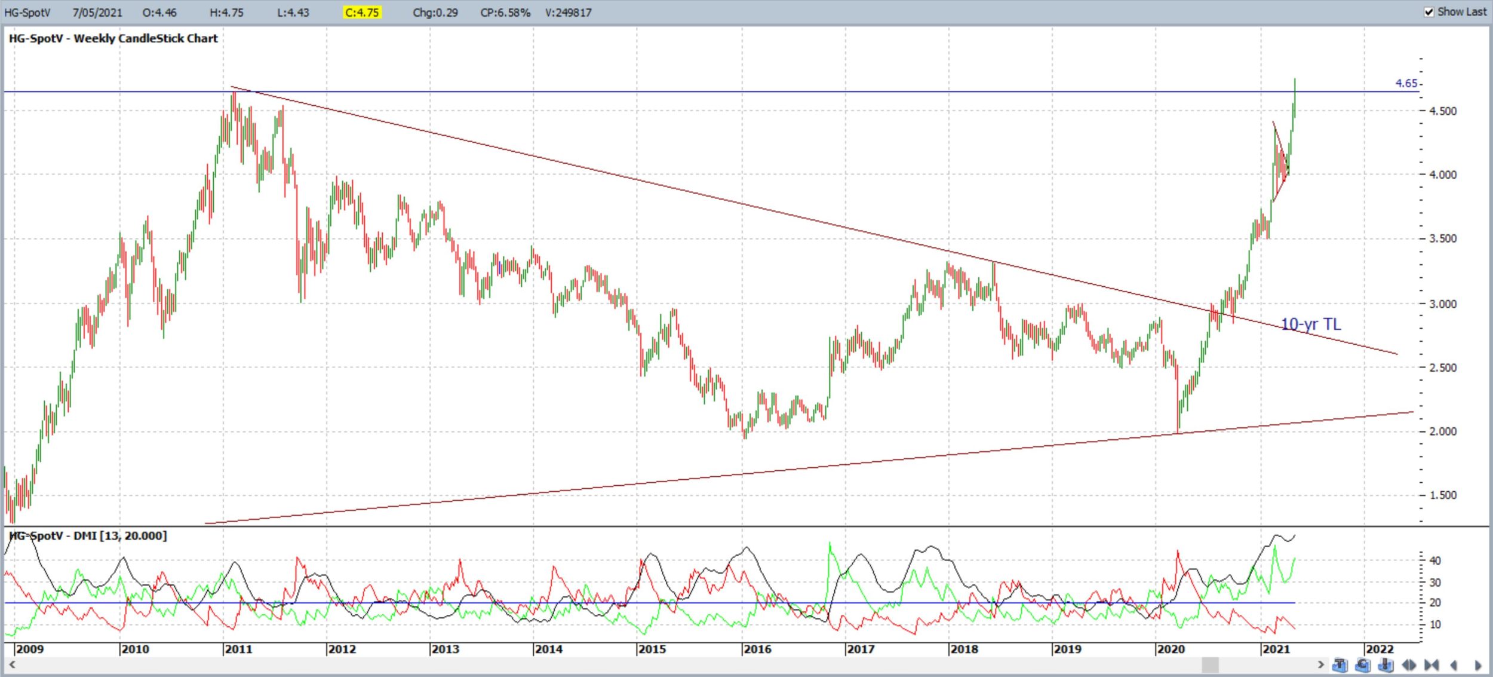Click the scrollbar right arrow
This screenshot has height=677, width=1493.
pos(1321,664)
